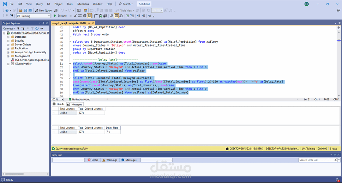Click the Activity Monitor icon
The height and width of the screenshot is (183, 342).
point(41,28)
